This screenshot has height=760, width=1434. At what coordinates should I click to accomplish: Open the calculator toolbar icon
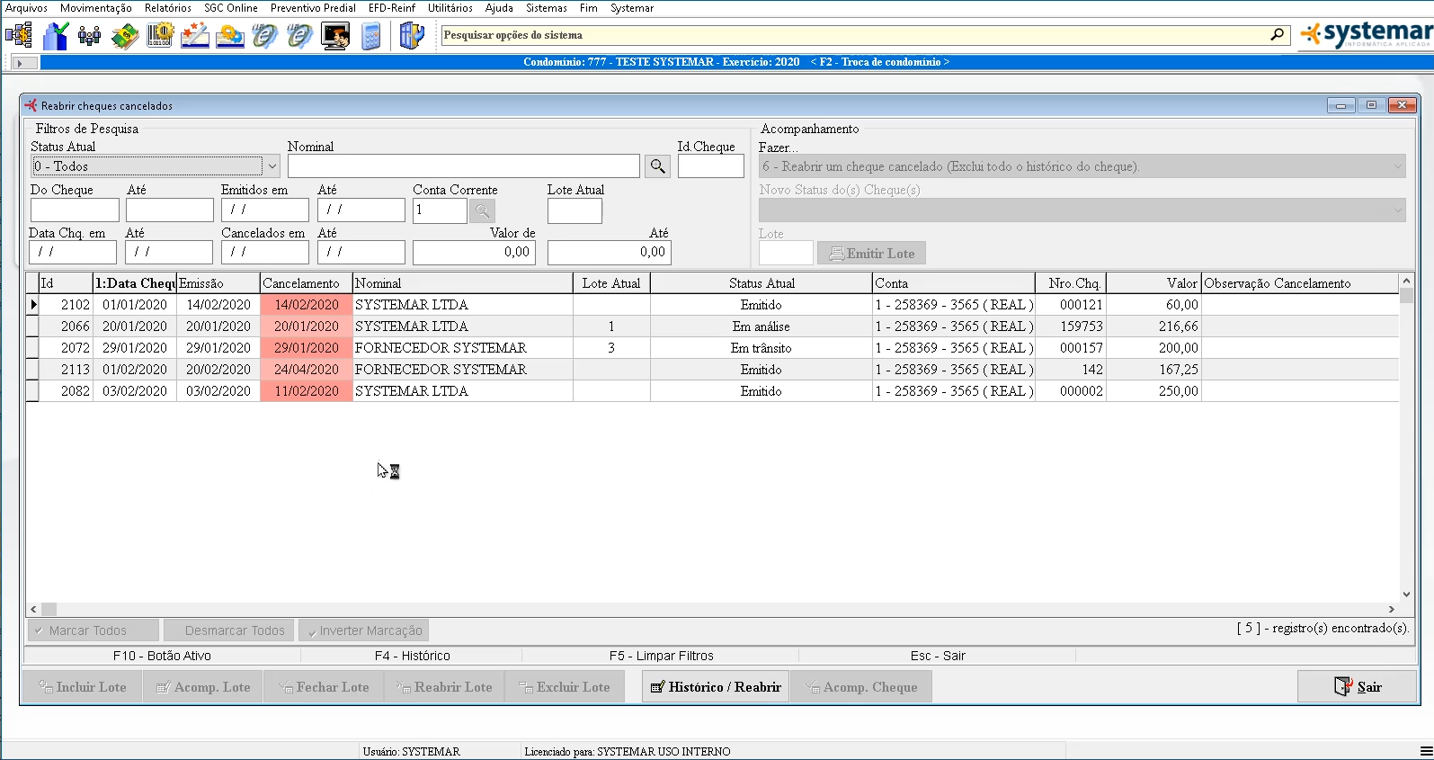click(370, 36)
